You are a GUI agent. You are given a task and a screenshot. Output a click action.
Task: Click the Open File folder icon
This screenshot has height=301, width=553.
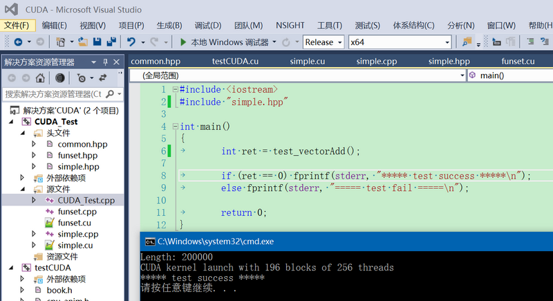click(83, 42)
